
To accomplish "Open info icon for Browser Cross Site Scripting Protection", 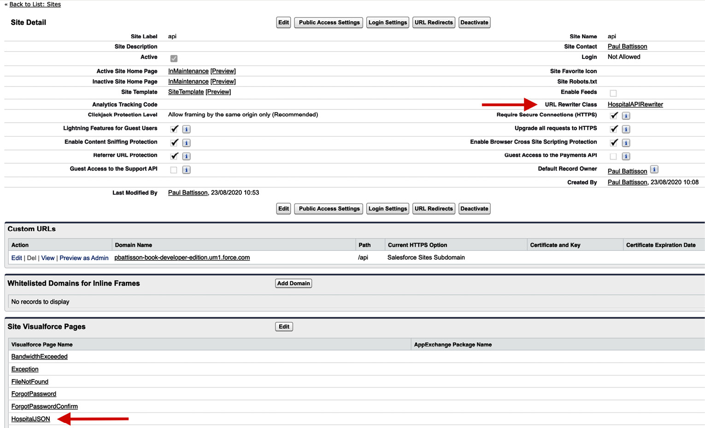I will point(626,143).
